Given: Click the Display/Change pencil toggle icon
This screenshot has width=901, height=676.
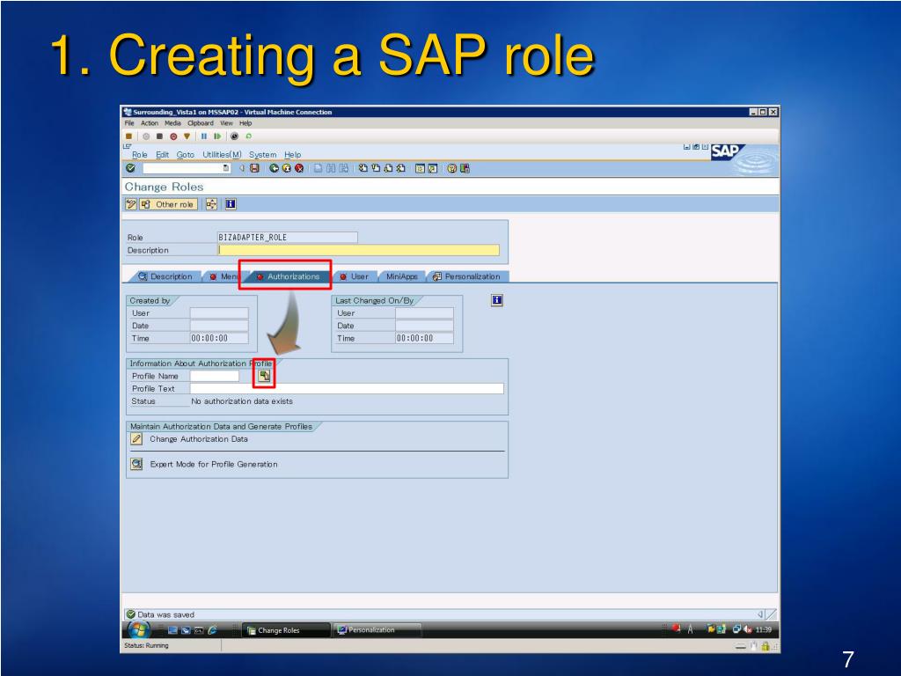Looking at the screenshot, I should coord(131,204).
